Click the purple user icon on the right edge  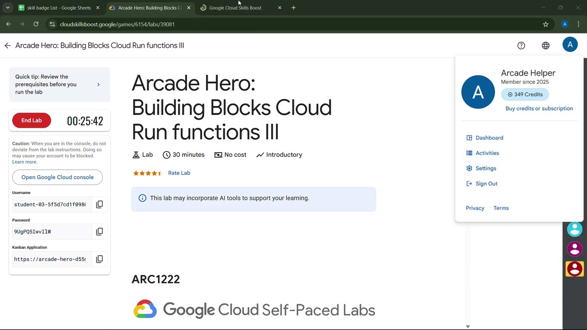(x=575, y=249)
